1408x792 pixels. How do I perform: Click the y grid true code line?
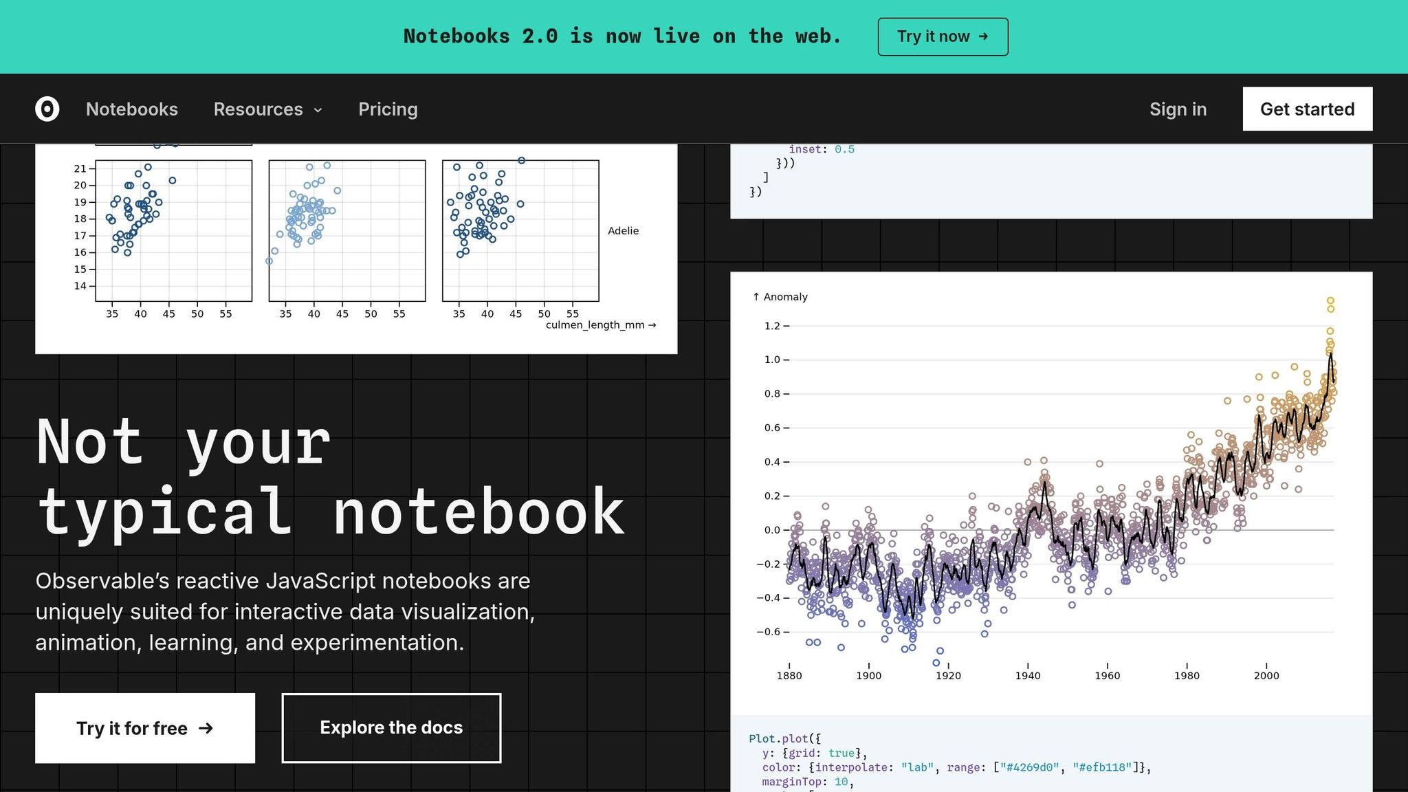815,753
